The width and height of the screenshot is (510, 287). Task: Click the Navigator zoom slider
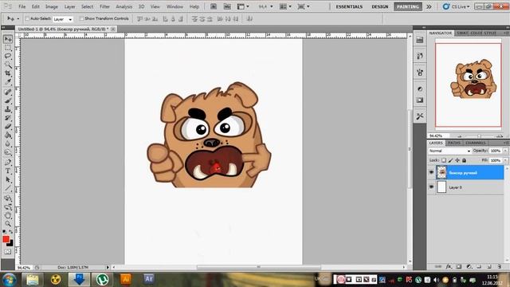[479, 136]
